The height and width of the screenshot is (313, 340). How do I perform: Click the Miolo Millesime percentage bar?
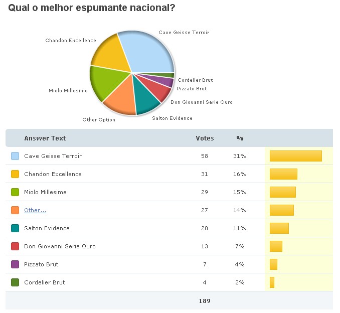coord(283,192)
